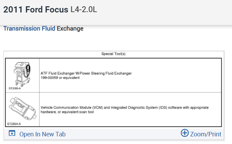232x144 pixels.
Task: Click the Open In New Tab text
Action: [x=42, y=134]
